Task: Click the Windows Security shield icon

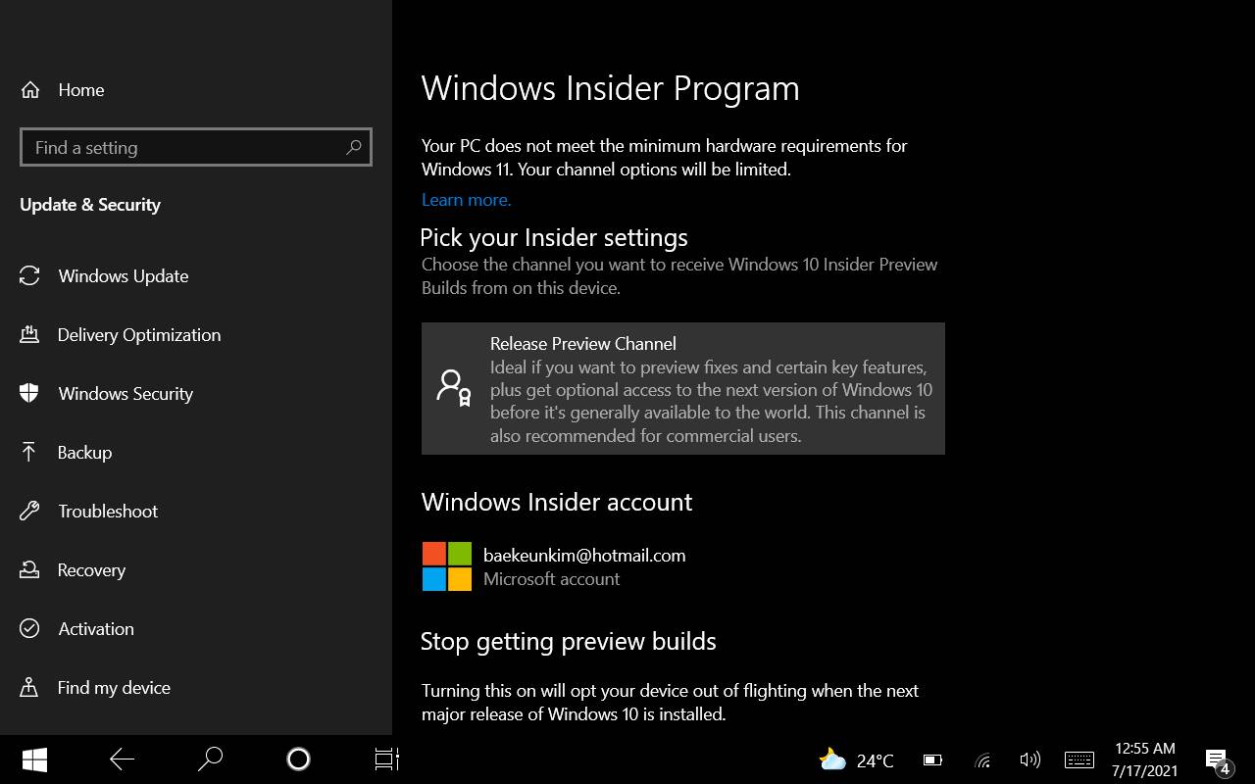Action: [x=29, y=394]
